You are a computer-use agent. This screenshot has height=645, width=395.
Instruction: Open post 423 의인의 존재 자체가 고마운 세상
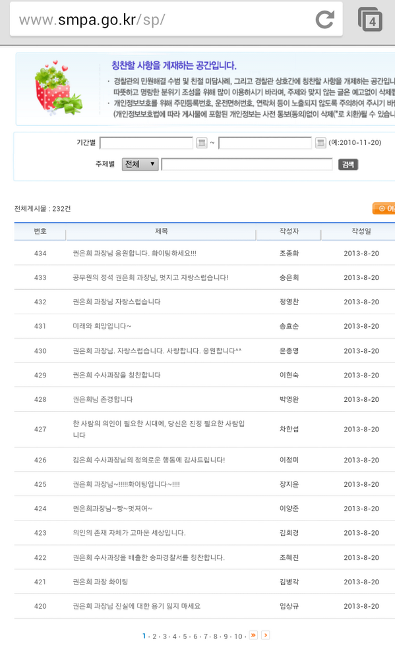[x=129, y=533]
